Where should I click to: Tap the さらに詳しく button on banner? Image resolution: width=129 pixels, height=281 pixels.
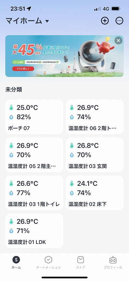pos(23,68)
